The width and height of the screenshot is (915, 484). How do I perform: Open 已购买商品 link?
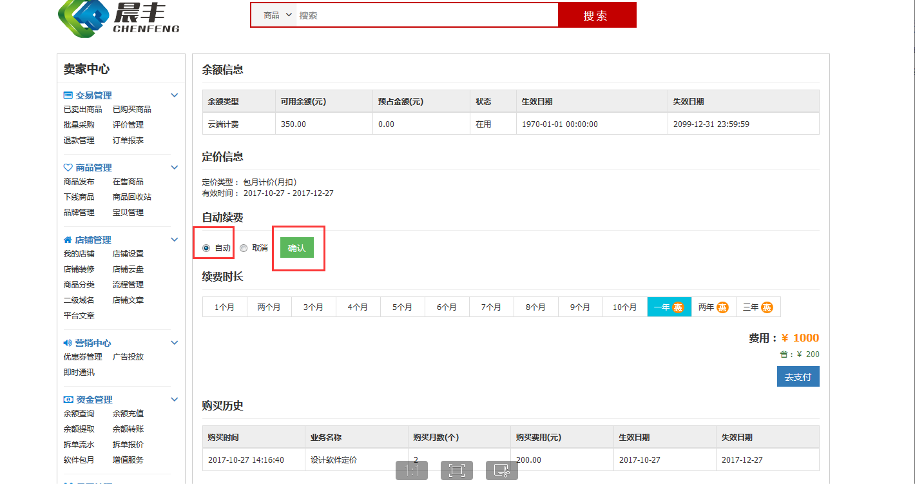click(x=132, y=110)
